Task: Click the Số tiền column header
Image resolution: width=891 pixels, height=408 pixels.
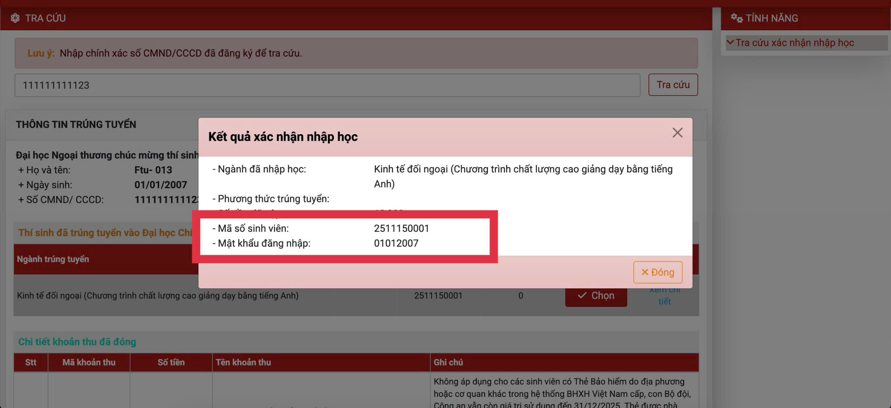Action: [171, 362]
